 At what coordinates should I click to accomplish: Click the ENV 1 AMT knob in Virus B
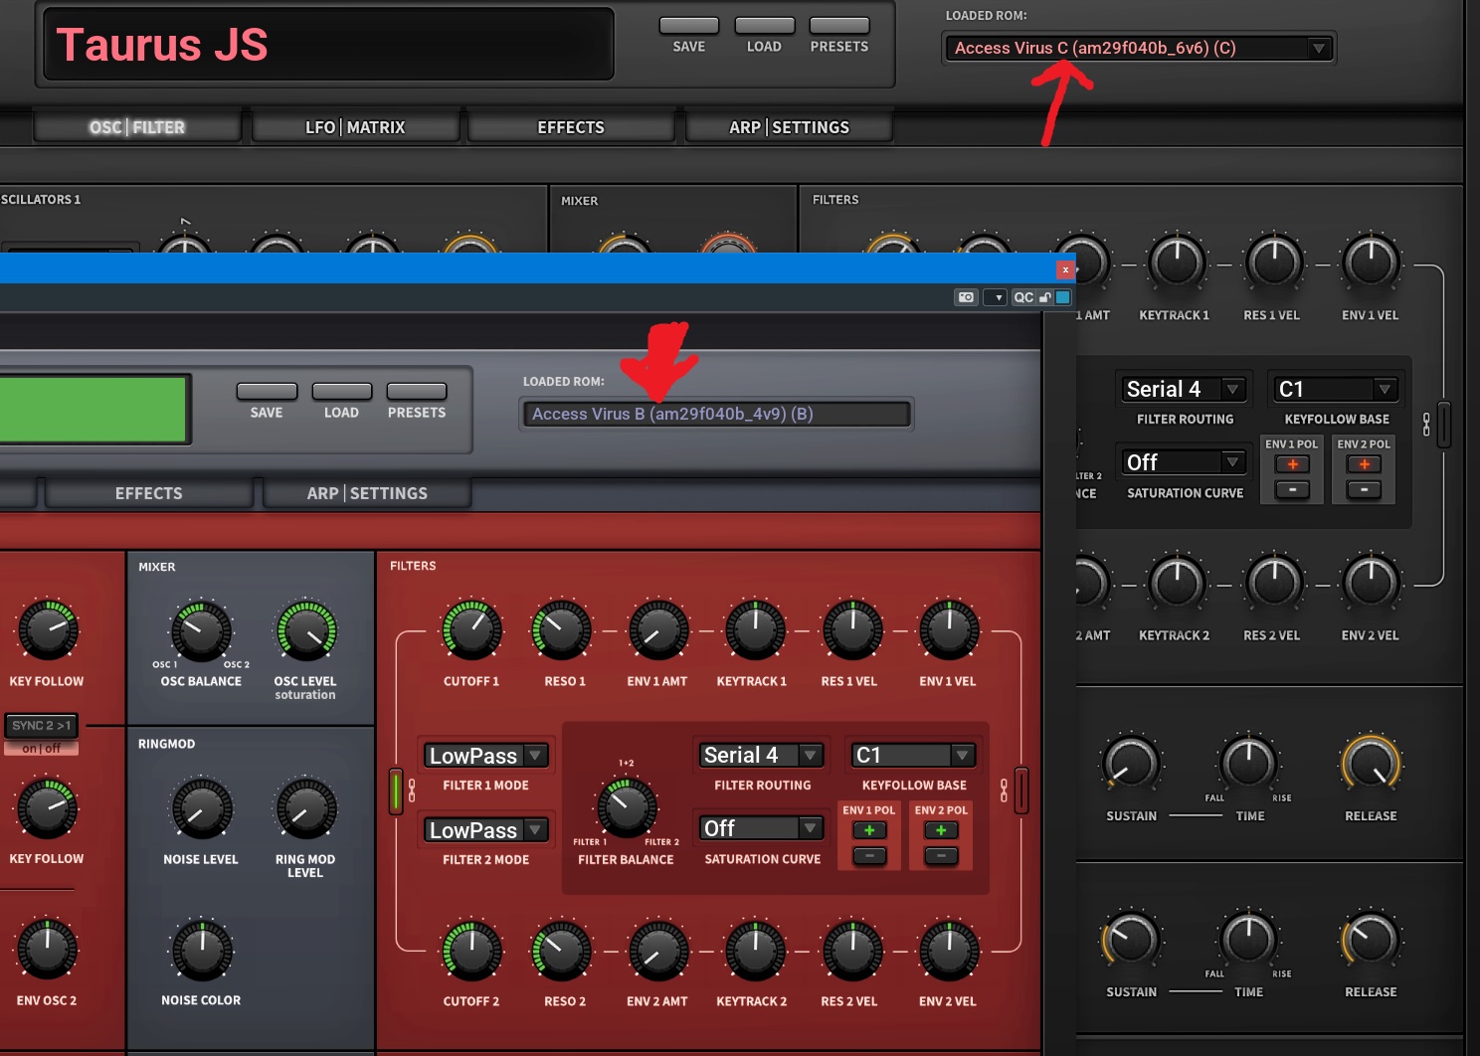tap(657, 630)
